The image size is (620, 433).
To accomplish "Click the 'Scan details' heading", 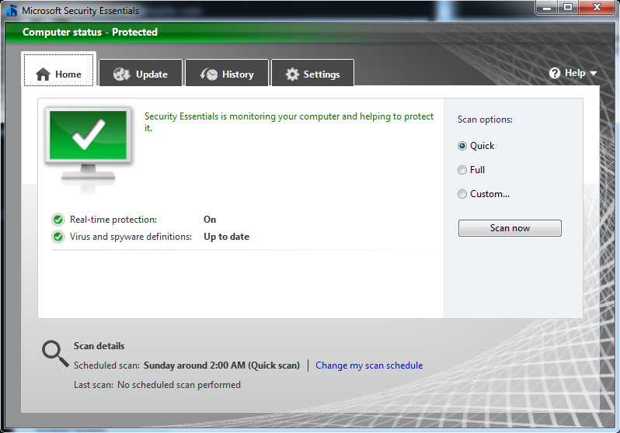I will pyautogui.click(x=99, y=346).
